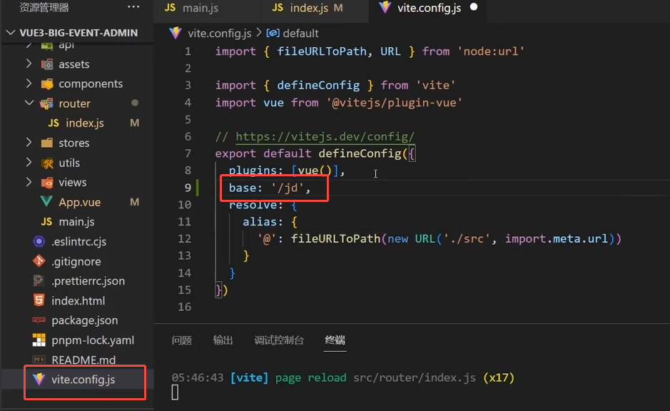Viewport: 670px width, 411px height.
Task: Open the 问题 (Problems) panel tab
Action: click(182, 340)
